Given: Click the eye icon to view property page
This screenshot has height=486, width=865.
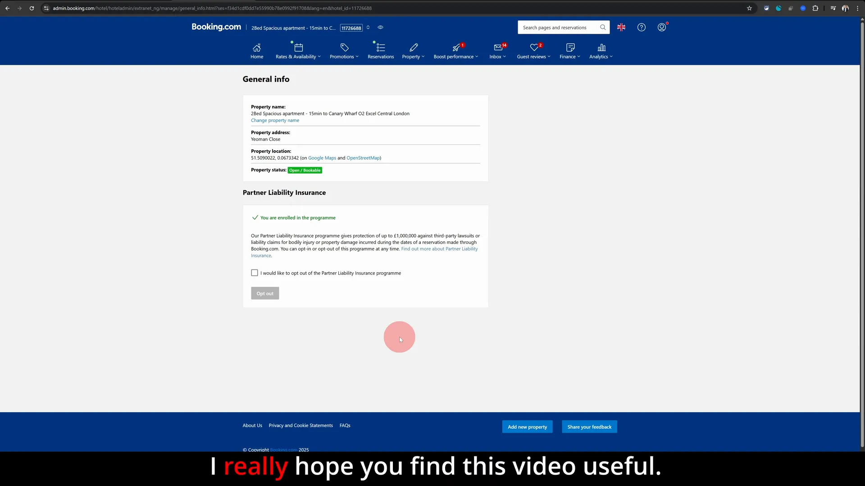Looking at the screenshot, I should [x=380, y=27].
